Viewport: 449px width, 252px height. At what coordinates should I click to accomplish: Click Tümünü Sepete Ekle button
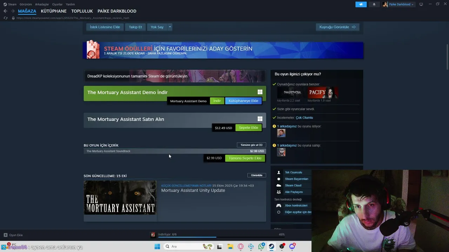245,158
